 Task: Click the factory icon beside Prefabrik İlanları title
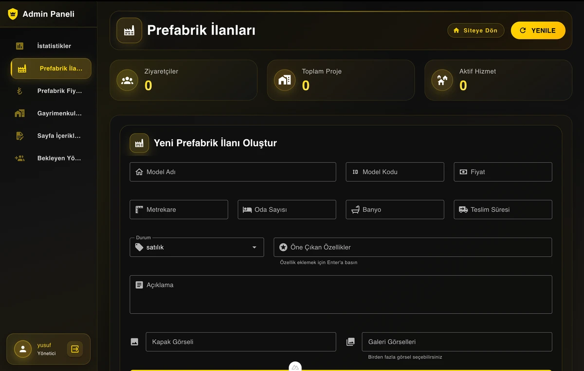coord(129,31)
